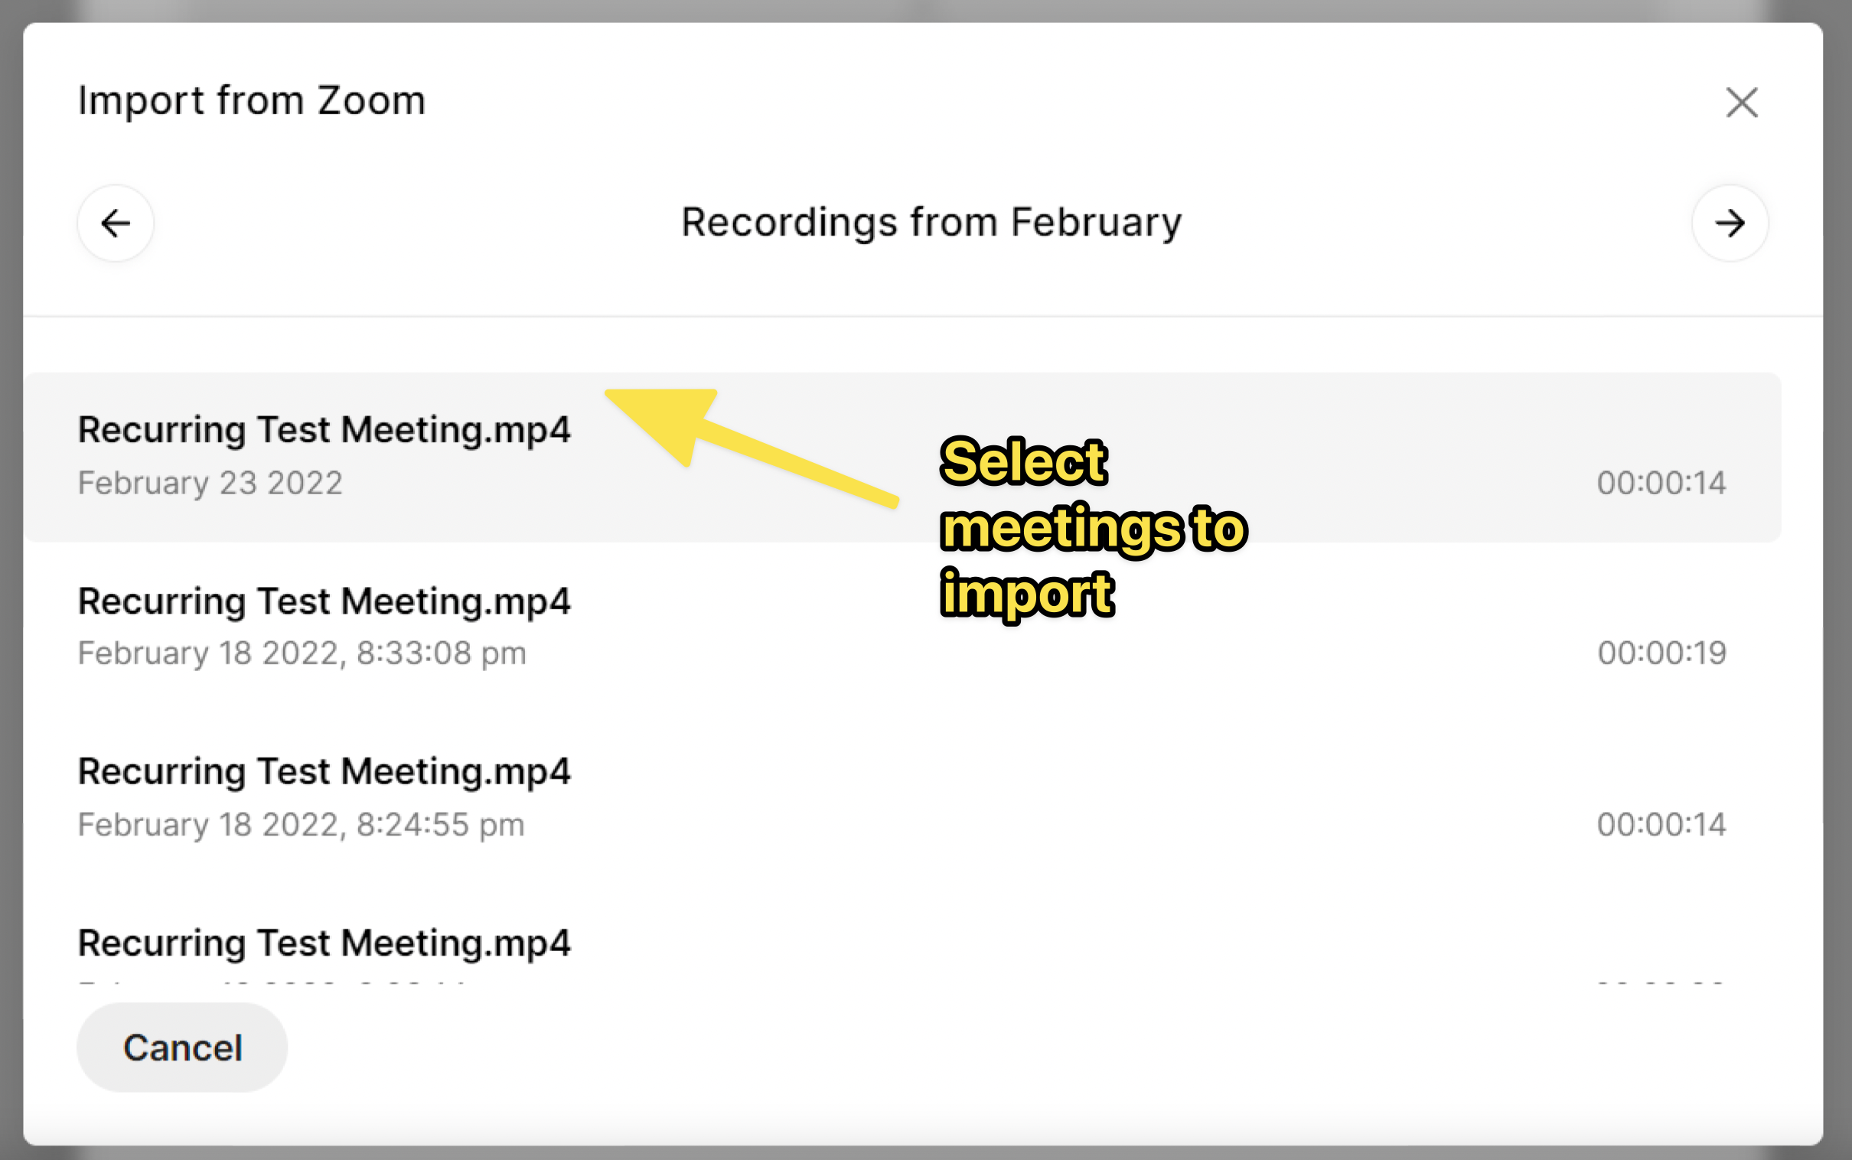
Task: Click the 00:00:14 duration on February 23 row
Action: (x=1661, y=484)
